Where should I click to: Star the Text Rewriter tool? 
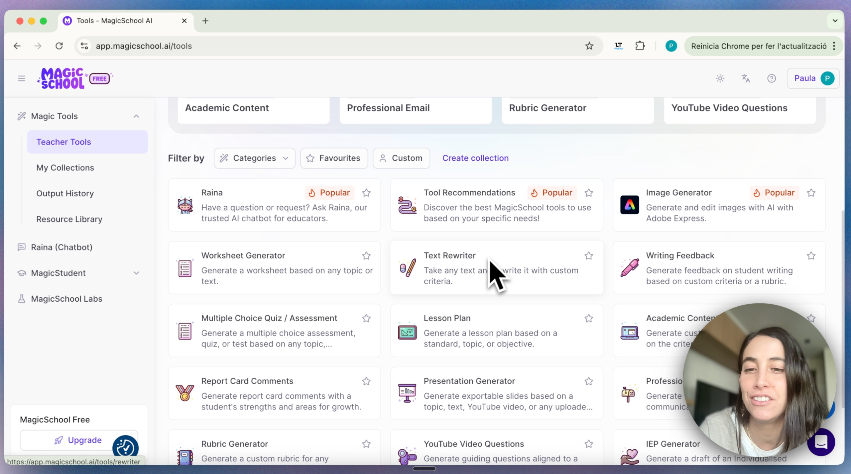click(589, 255)
